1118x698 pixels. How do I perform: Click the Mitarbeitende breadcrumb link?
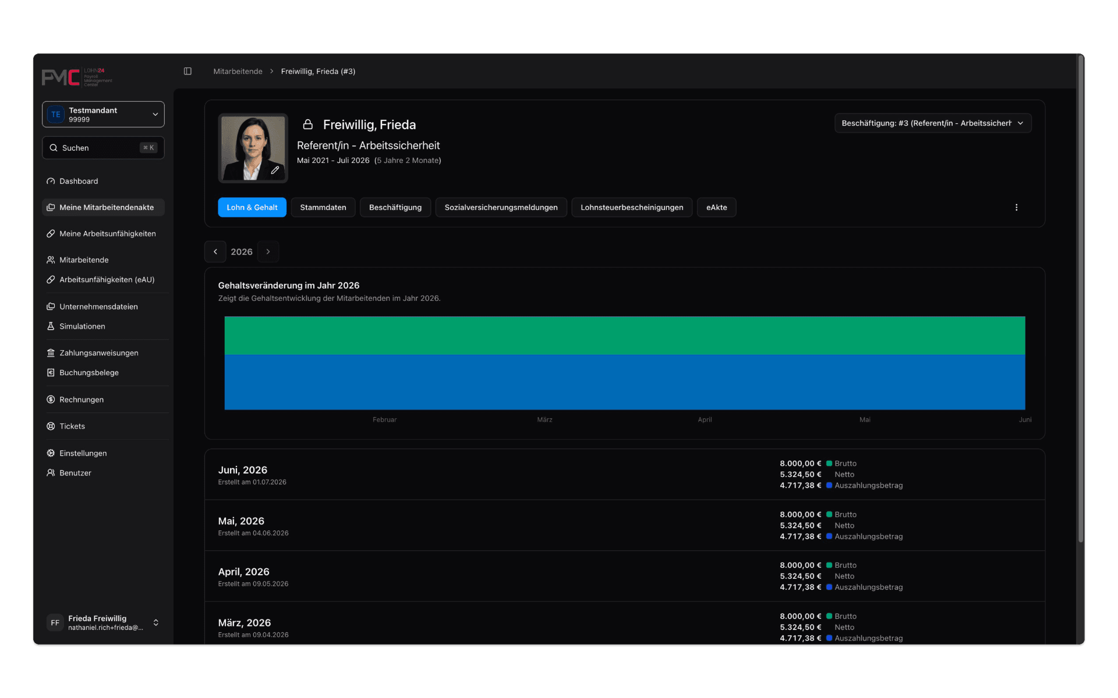pos(238,72)
